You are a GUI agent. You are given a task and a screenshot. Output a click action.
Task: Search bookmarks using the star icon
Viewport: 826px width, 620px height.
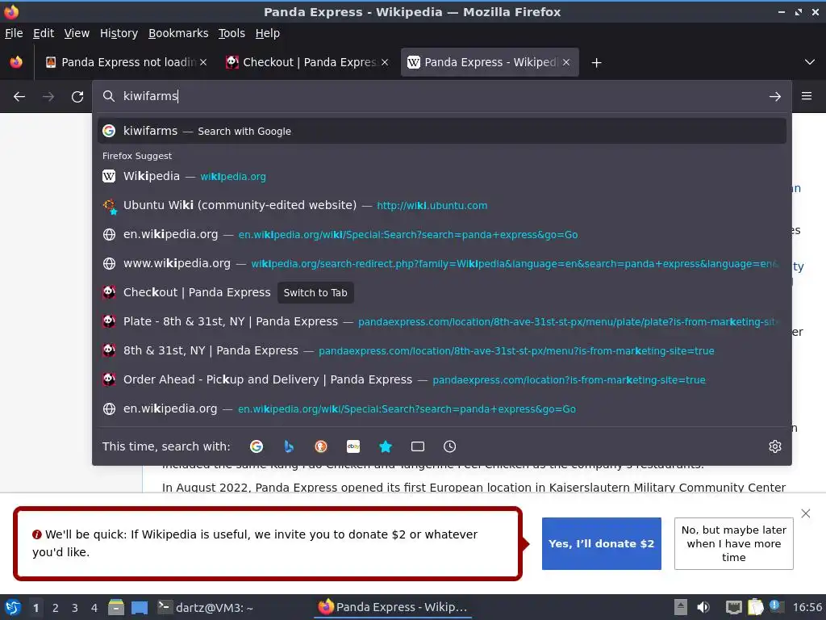(x=386, y=446)
